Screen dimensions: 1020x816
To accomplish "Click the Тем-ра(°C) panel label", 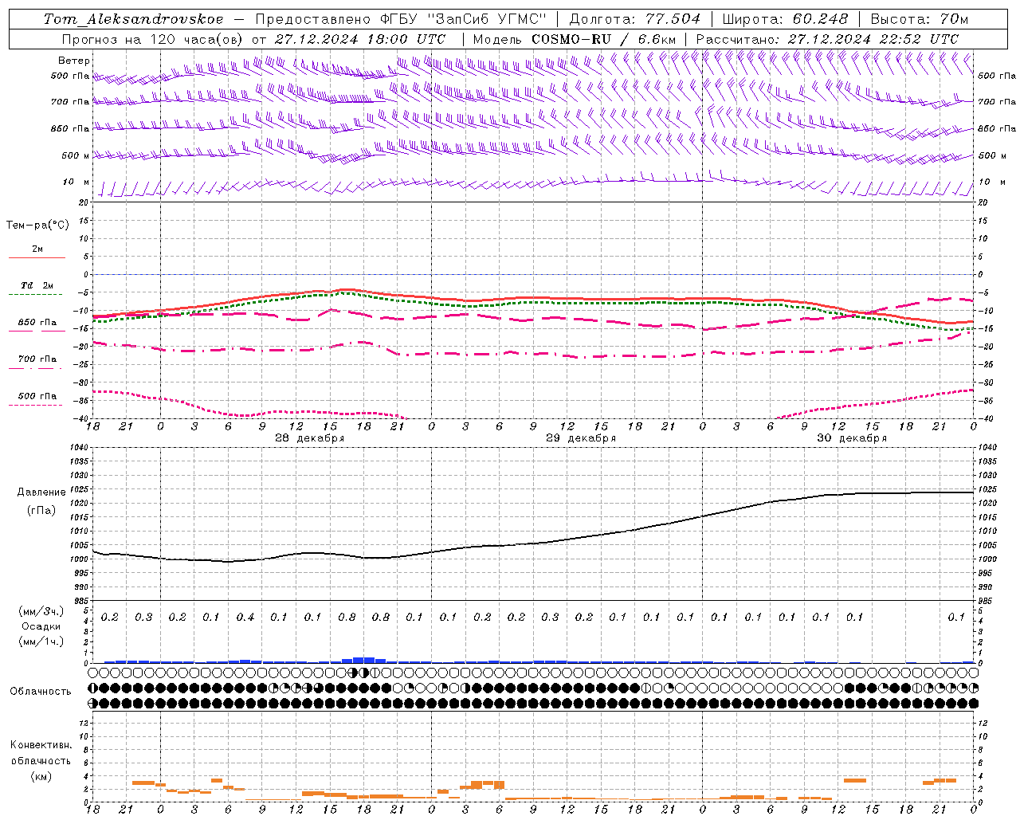I will click(x=37, y=226).
